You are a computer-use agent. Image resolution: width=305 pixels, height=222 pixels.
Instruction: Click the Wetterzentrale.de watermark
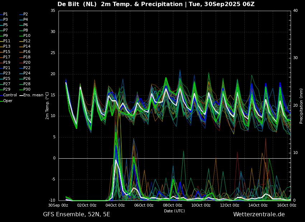point(259,214)
